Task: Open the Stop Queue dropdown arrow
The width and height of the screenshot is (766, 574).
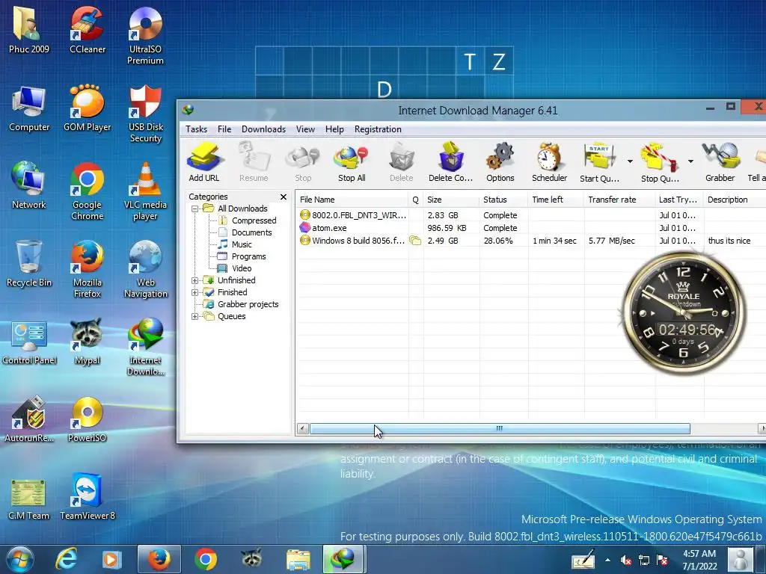Action: (x=690, y=161)
